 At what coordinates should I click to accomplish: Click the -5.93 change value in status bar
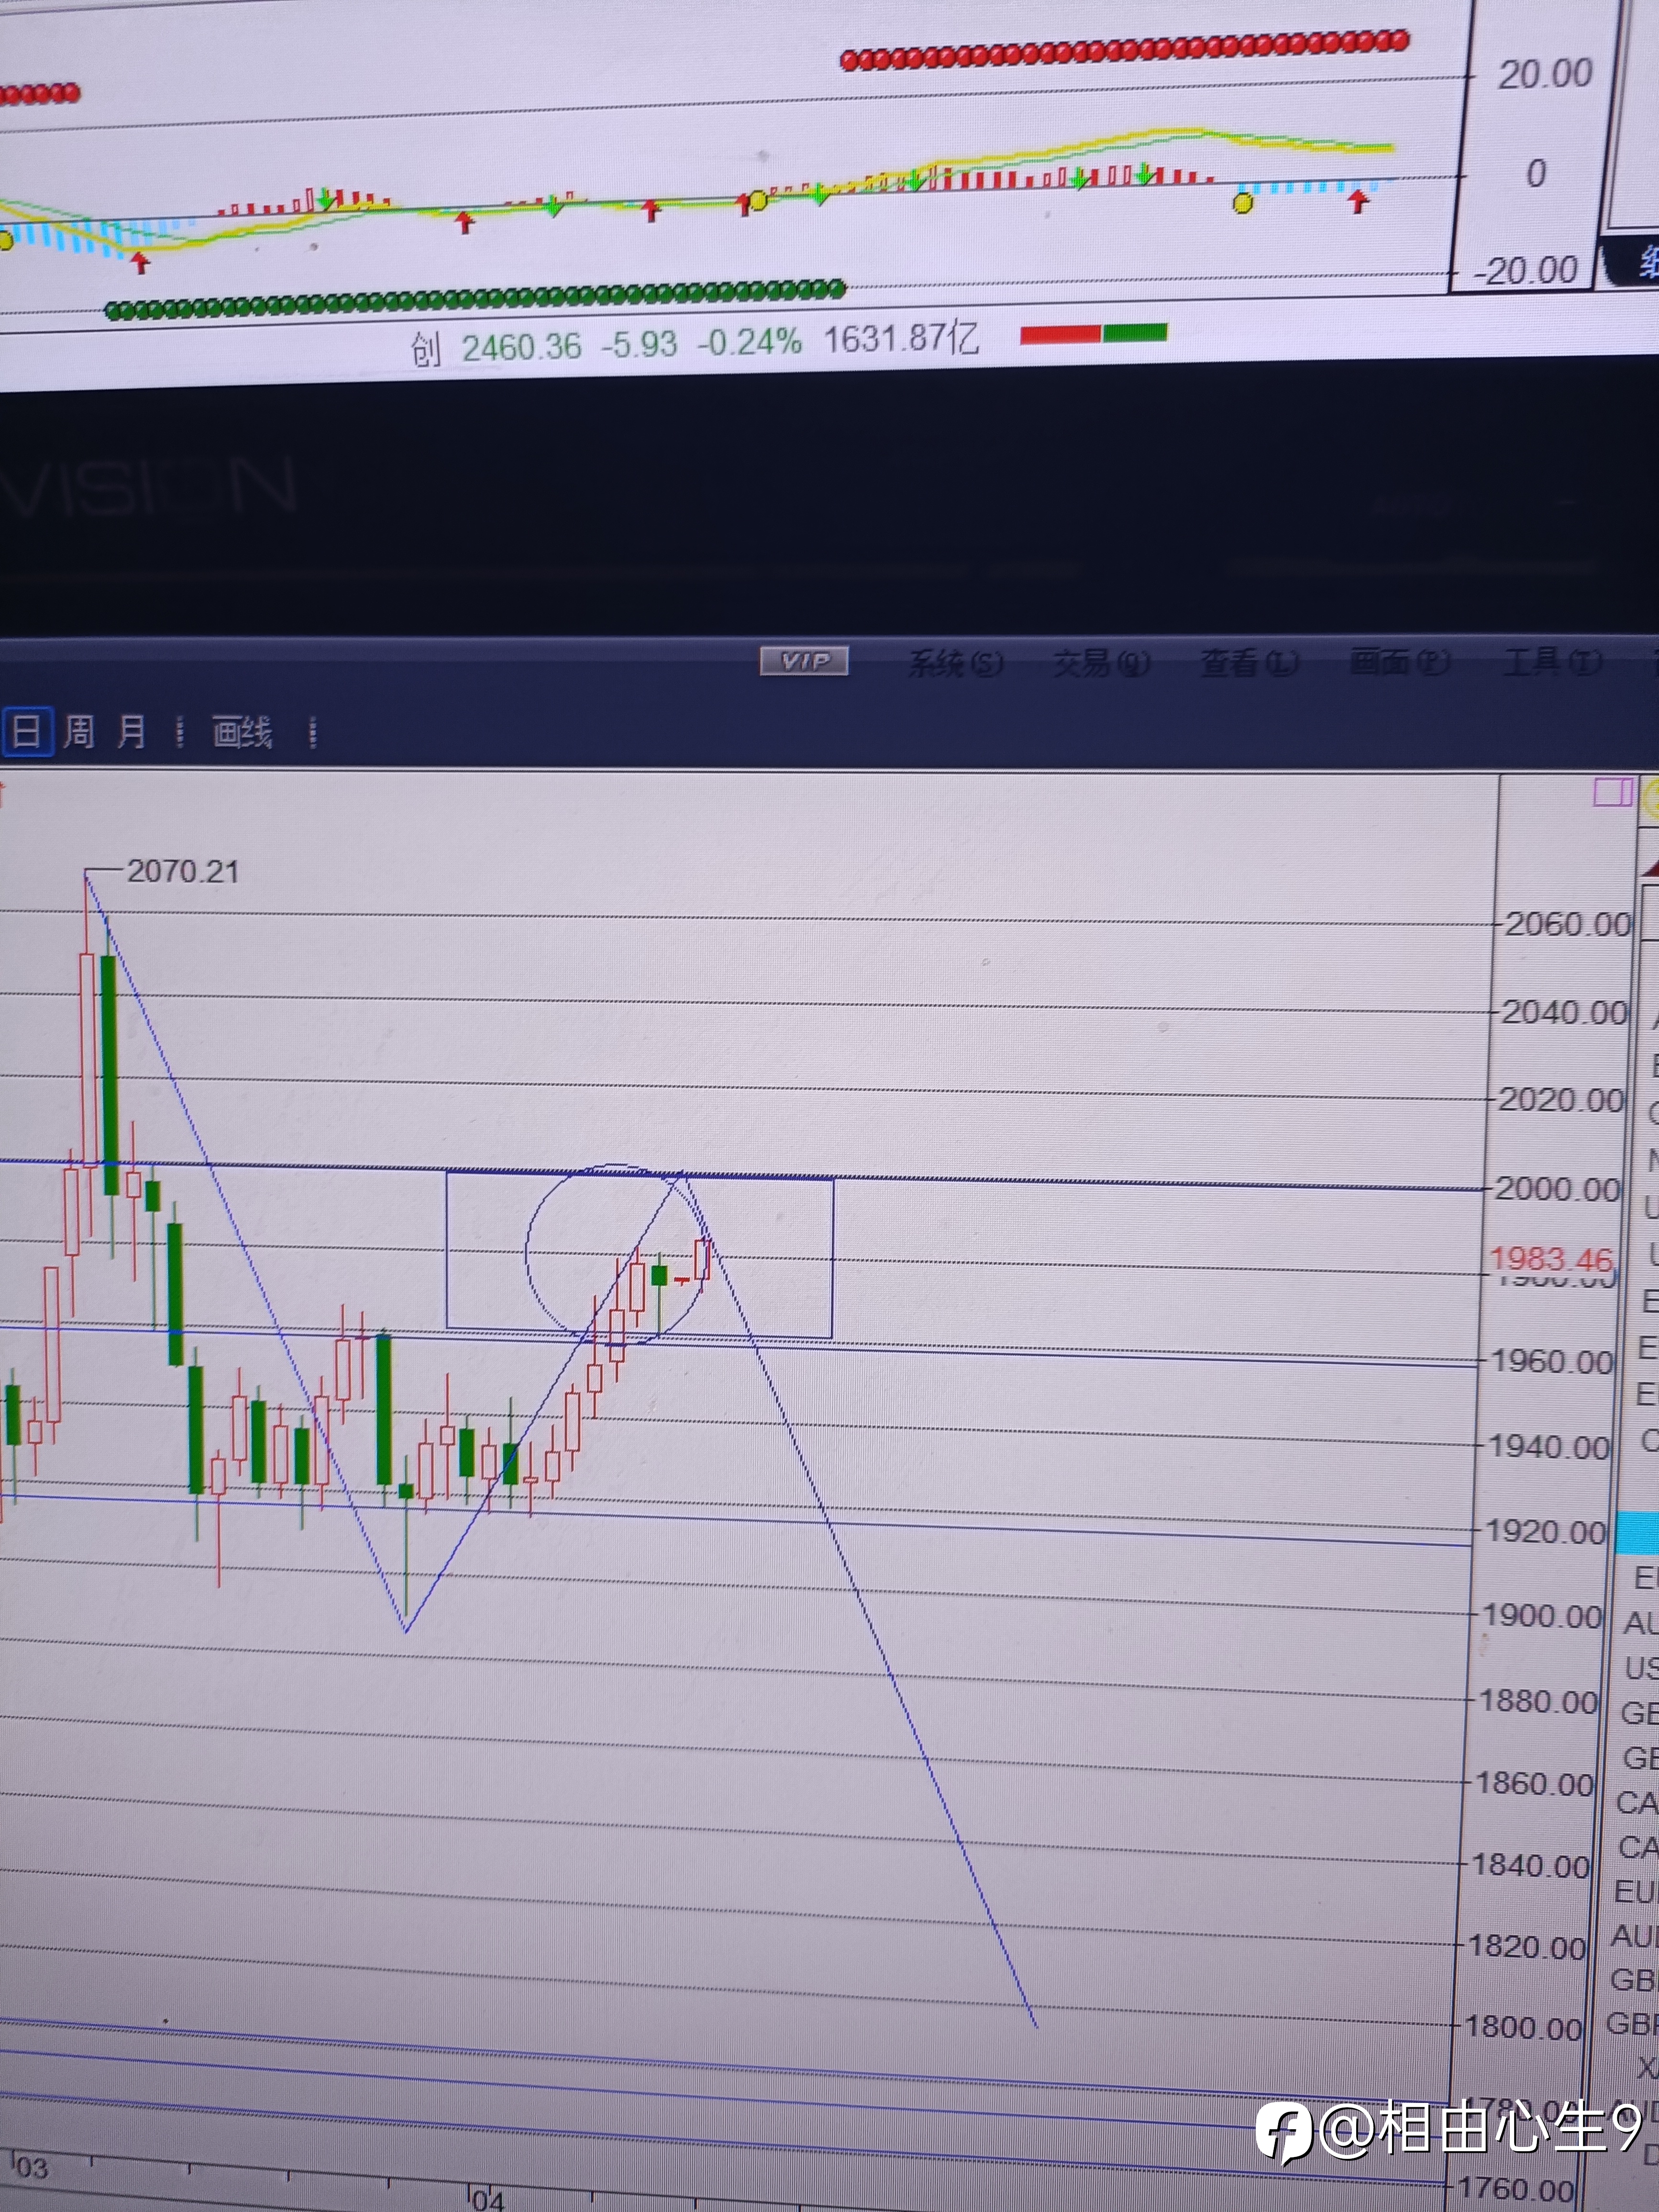pyautogui.click(x=640, y=344)
